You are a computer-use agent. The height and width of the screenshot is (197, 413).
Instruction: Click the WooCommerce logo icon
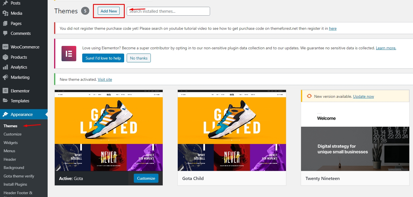5,47
